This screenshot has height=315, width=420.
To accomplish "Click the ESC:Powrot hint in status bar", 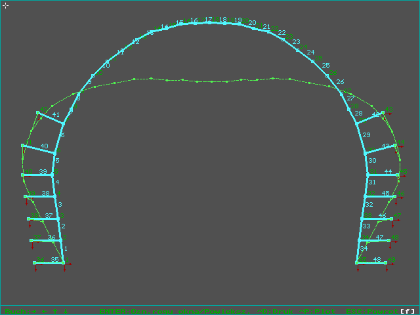I will (371, 310).
